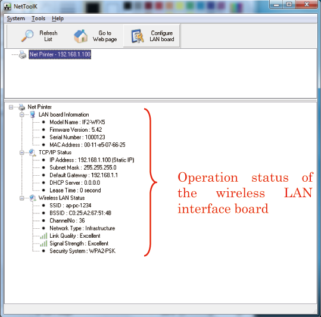Open the Help menu
This screenshot has height=317, width=321.
[x=58, y=18]
